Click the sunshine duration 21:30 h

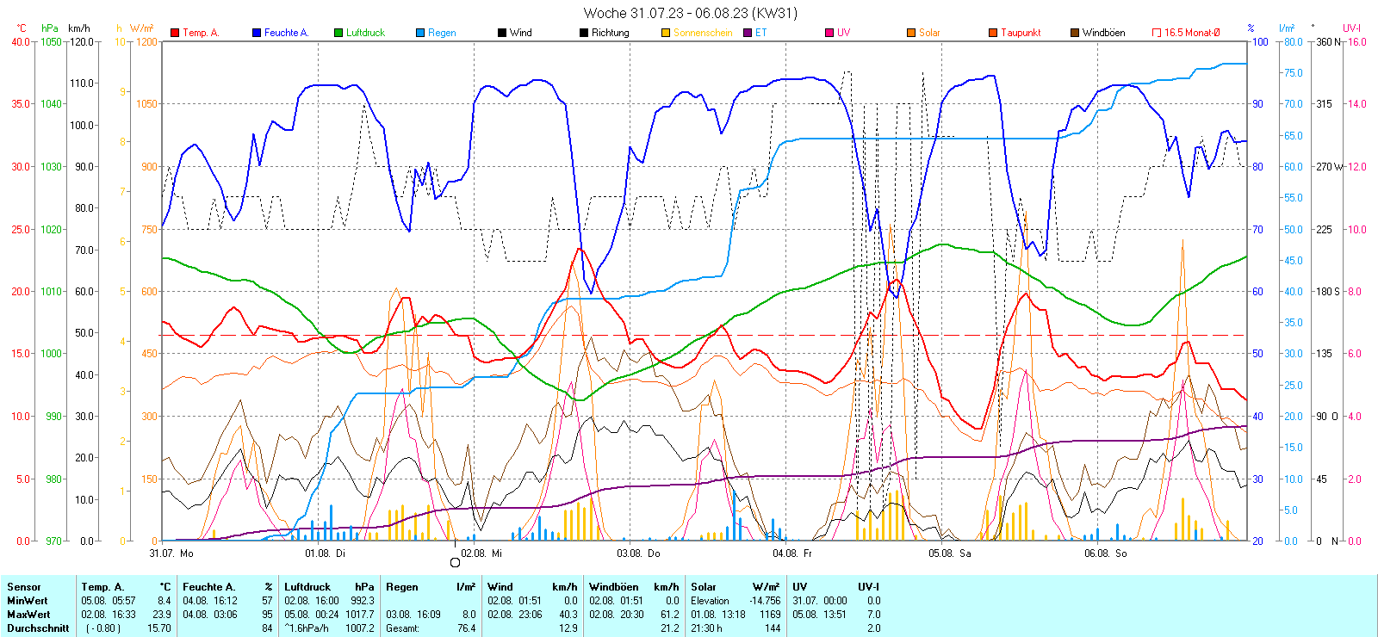coord(706,628)
